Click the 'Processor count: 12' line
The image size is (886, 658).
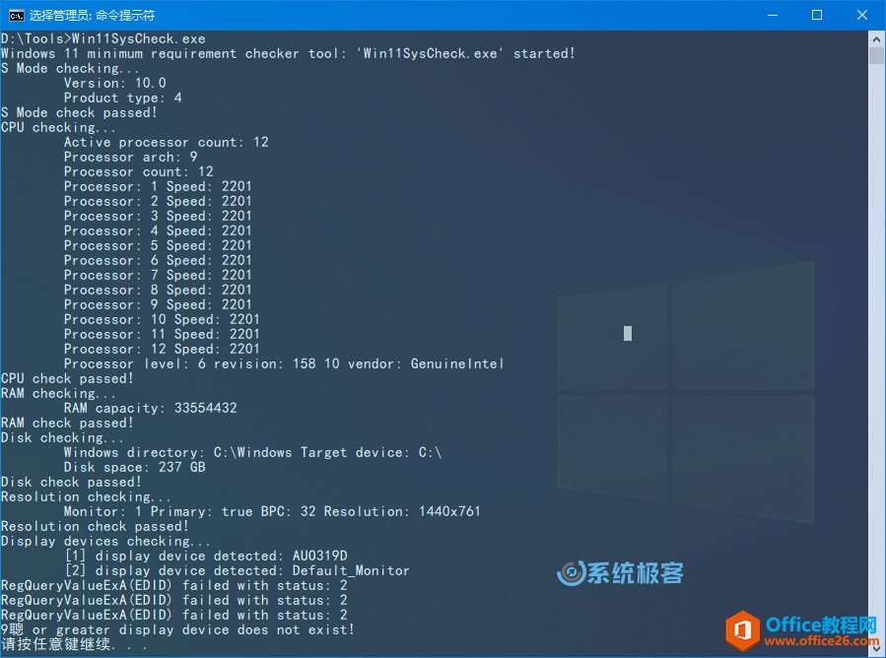[x=138, y=171]
